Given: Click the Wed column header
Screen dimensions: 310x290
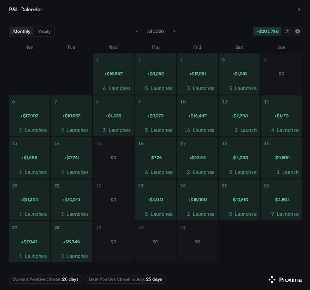Looking at the screenshot, I should click(113, 47).
